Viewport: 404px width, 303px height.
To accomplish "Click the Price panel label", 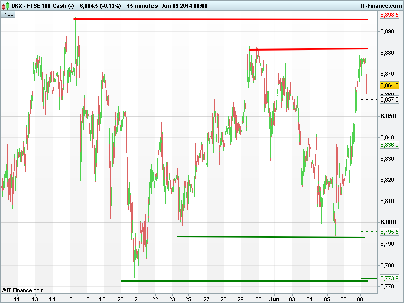I will pyautogui.click(x=8, y=14).
